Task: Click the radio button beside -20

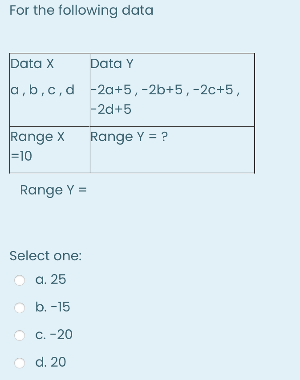Action: [20, 335]
